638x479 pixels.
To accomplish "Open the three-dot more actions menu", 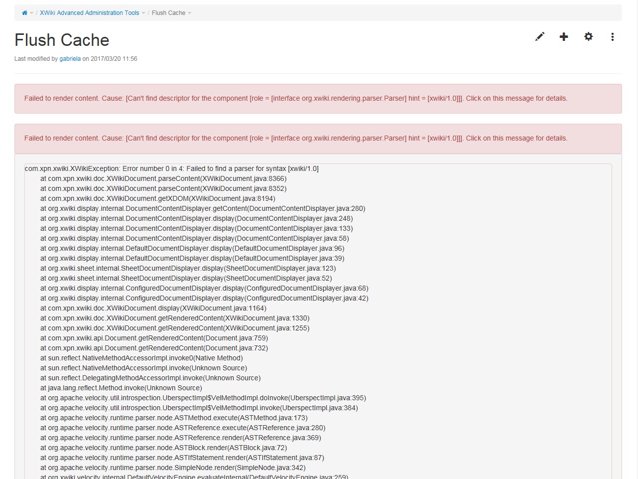I will (612, 36).
